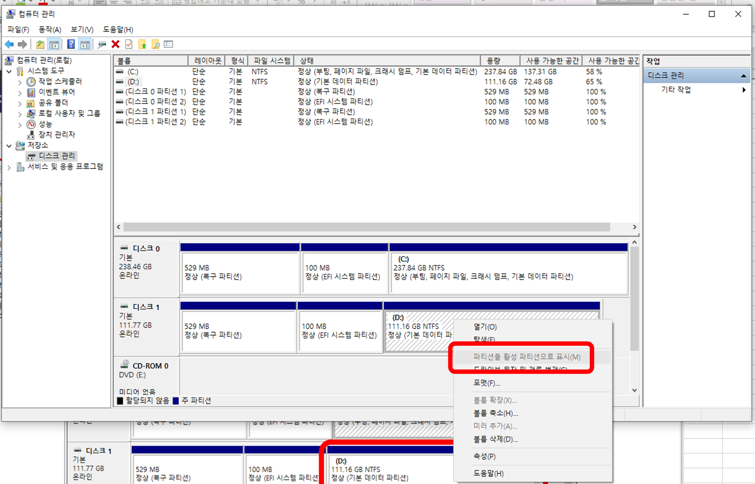The image size is (755, 484).
Task: Click the up one level folder icon
Action: pyautogui.click(x=40, y=45)
